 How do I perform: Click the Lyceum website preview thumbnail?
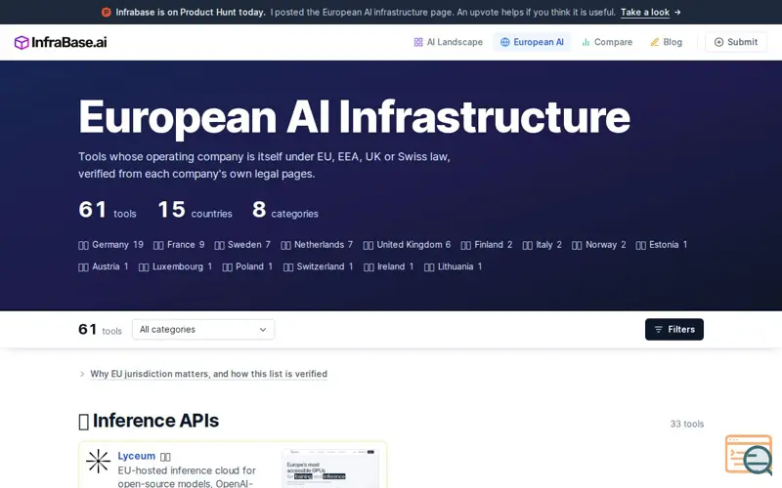pyautogui.click(x=330, y=468)
